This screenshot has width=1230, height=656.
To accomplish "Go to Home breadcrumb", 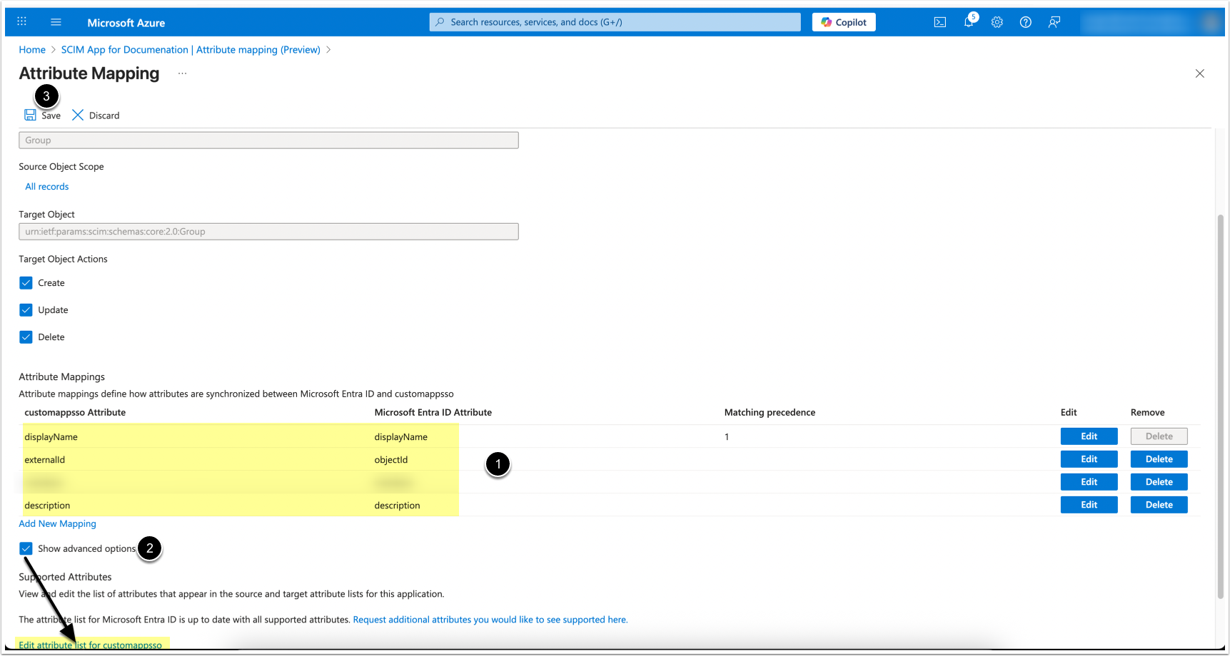I will coord(32,50).
